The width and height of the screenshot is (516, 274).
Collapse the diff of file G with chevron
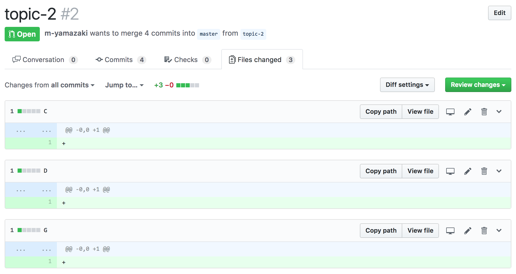pos(499,231)
